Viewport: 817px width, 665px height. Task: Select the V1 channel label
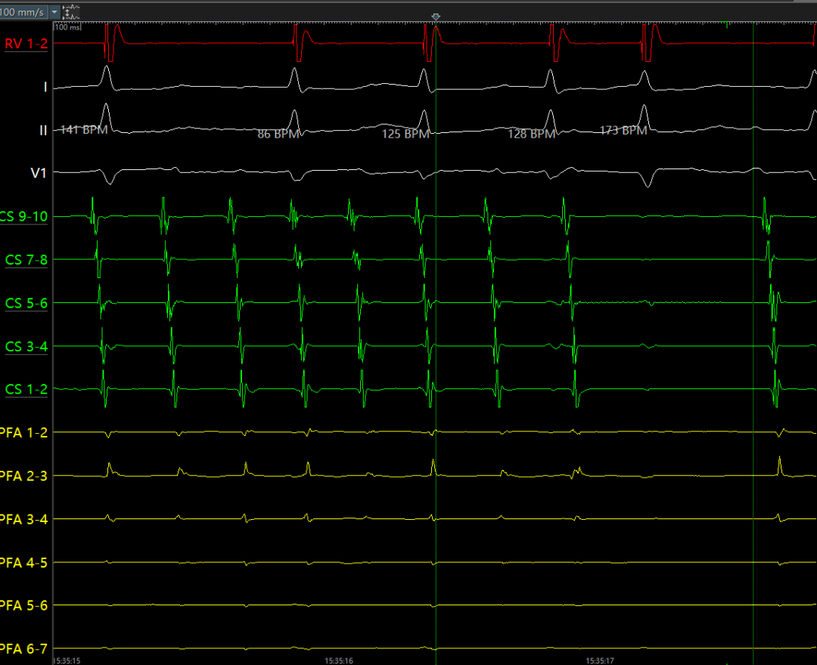tap(39, 173)
